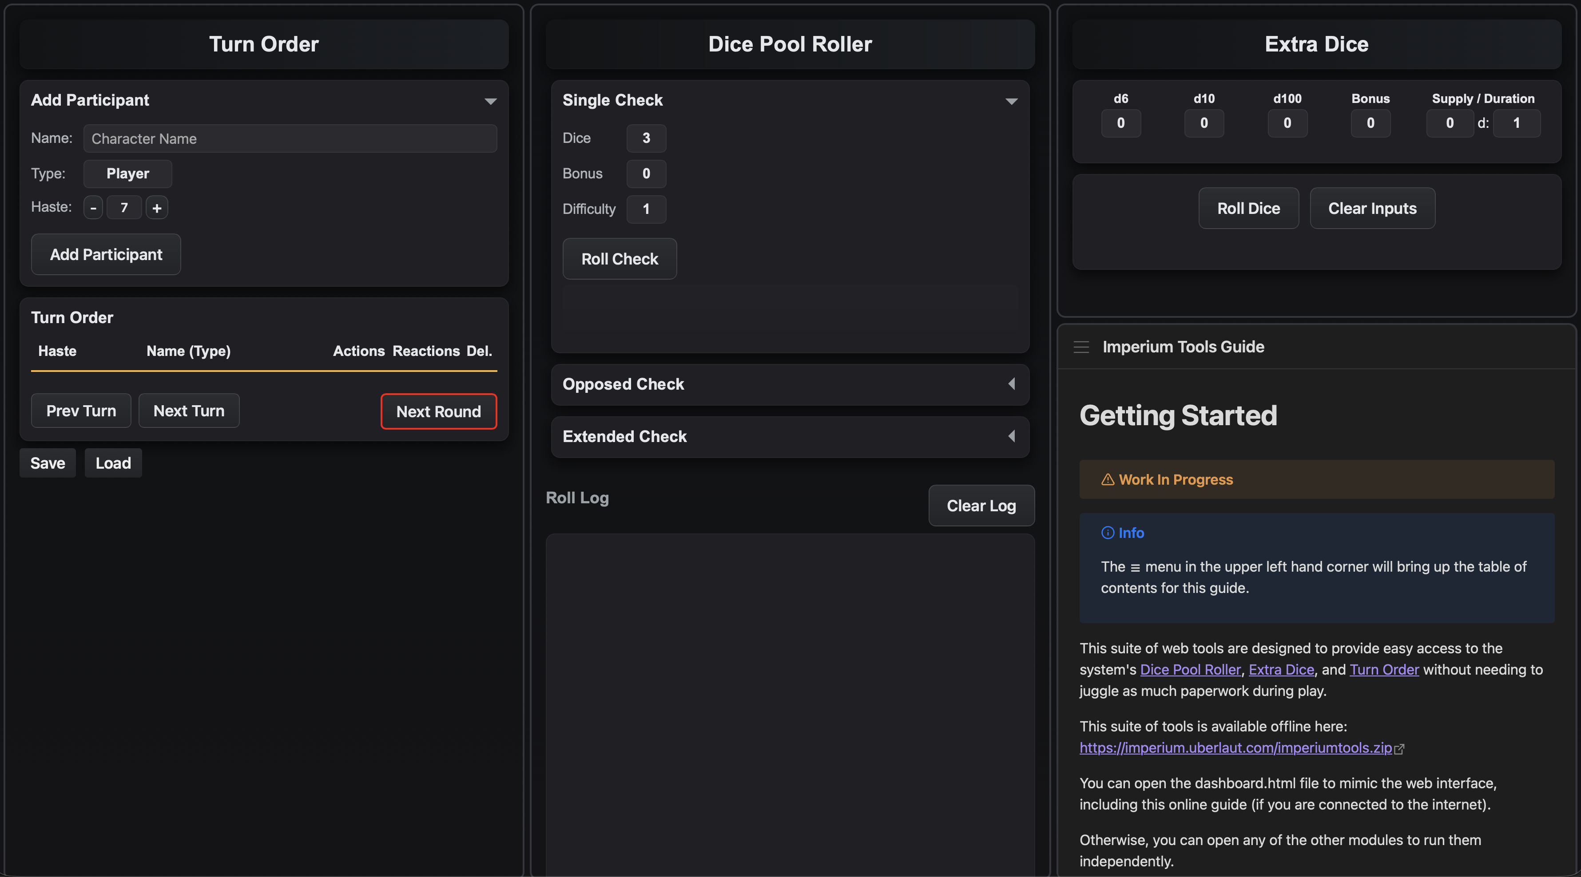This screenshot has height=877, width=1581.
Task: Collapse the Add Participant section arrow
Action: click(490, 101)
